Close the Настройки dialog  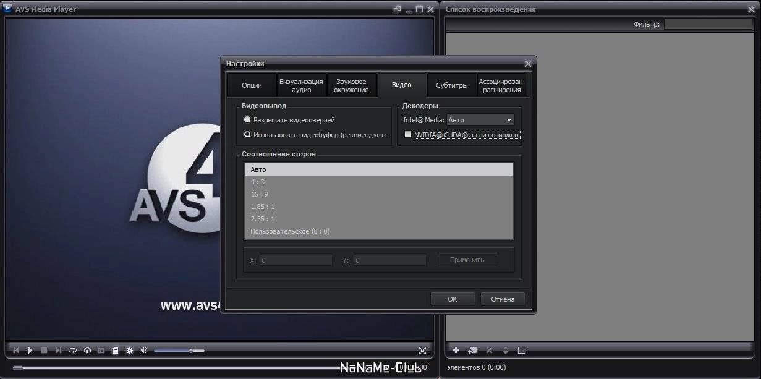click(528, 64)
